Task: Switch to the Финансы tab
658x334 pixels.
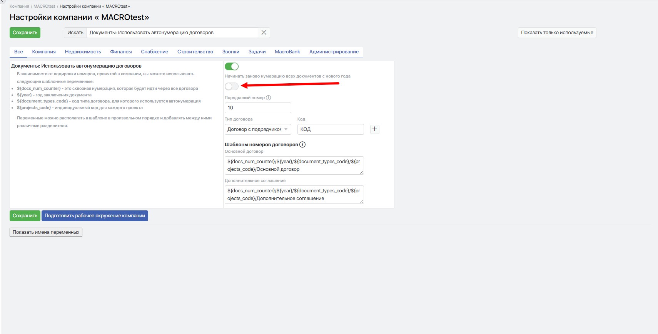Action: tap(121, 52)
